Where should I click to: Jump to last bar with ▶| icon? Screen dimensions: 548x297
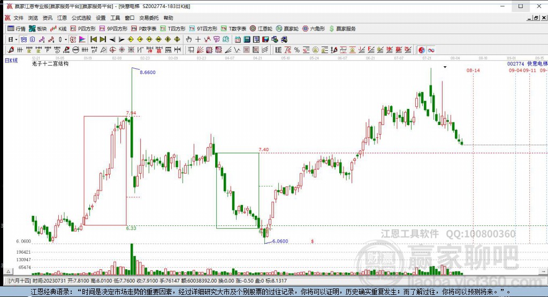click(x=103, y=40)
